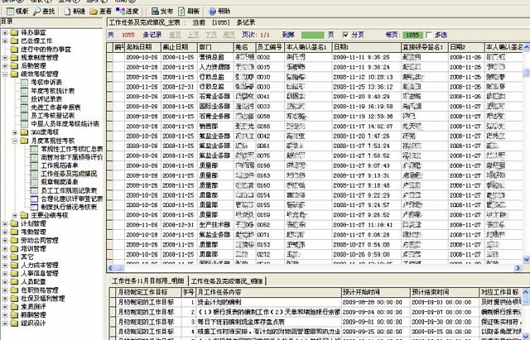Screen dimensions: 530x340
Task: Click the green 到第 page number field
Action: pyautogui.click(x=313, y=36)
